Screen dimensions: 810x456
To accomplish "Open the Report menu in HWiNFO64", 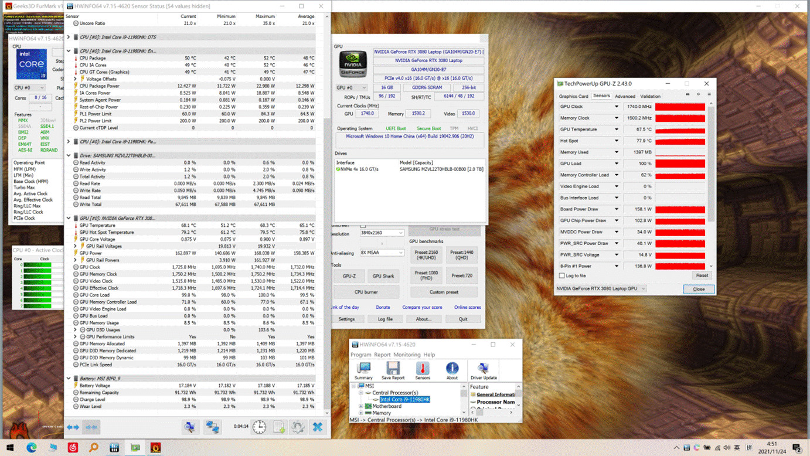I will click(382, 355).
